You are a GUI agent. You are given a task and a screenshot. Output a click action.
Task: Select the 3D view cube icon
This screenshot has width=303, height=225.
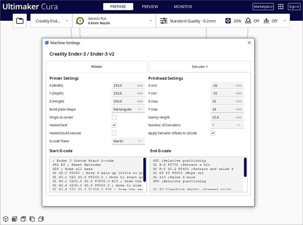[x=6, y=219]
